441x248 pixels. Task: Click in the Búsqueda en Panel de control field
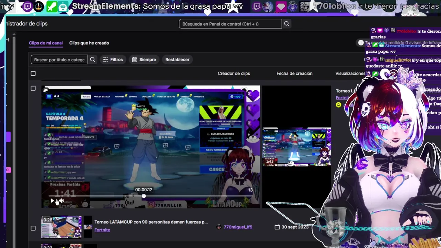click(230, 24)
